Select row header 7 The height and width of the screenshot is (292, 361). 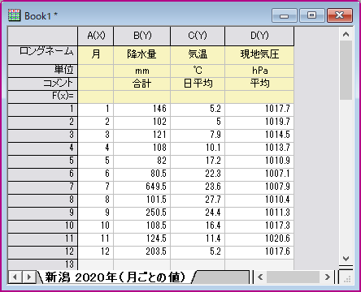43,187
